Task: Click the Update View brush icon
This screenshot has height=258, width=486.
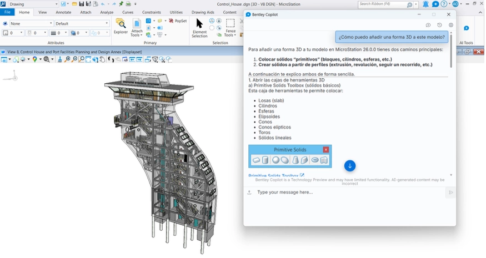Action: (60, 59)
